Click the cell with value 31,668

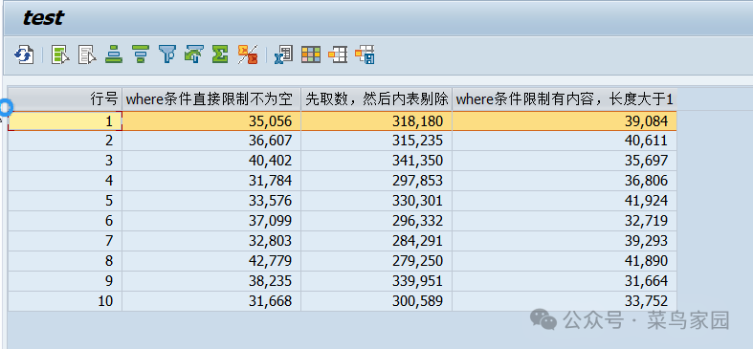click(211, 301)
